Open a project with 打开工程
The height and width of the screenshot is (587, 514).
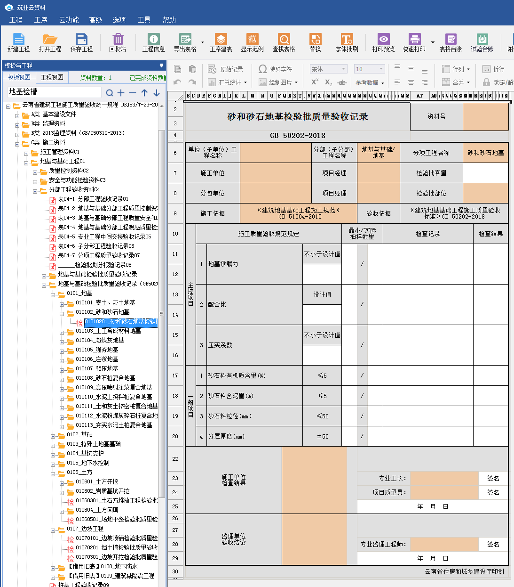pyautogui.click(x=50, y=42)
